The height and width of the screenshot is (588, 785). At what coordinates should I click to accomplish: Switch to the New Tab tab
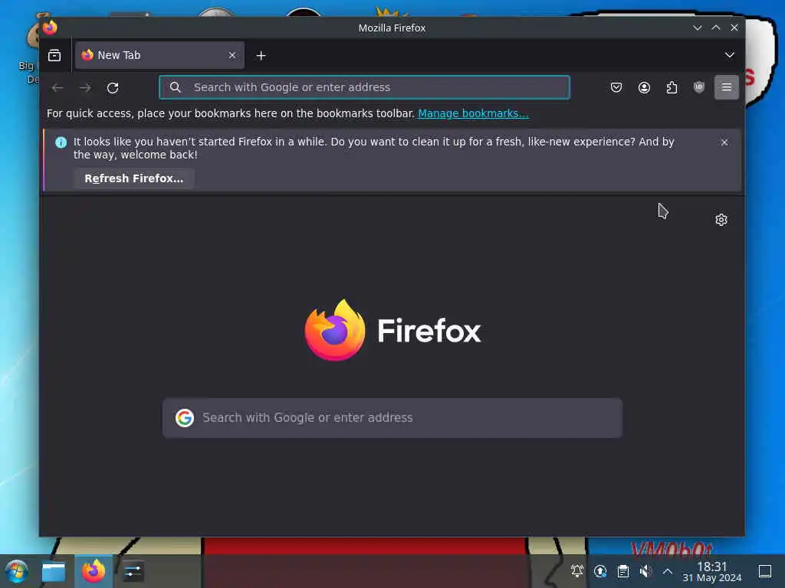pyautogui.click(x=159, y=55)
